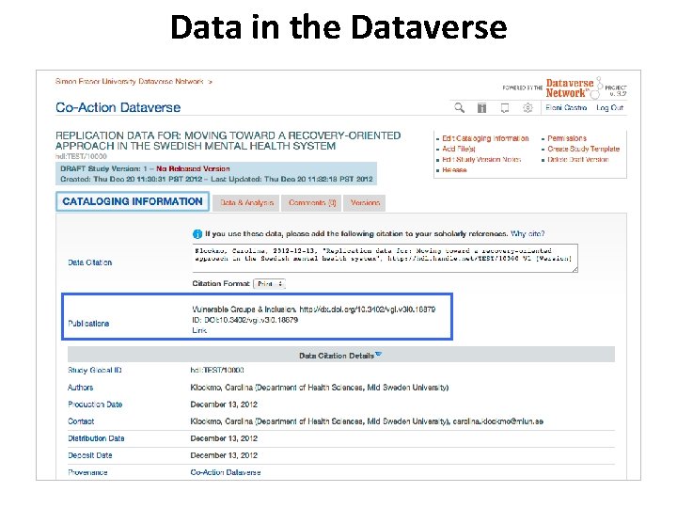677x508 pixels.
Task: Select the Cataloging Information tab
Action: (x=133, y=201)
